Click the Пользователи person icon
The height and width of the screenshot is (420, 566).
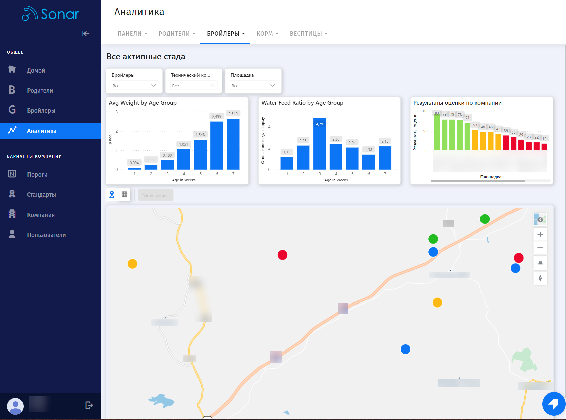tap(12, 234)
